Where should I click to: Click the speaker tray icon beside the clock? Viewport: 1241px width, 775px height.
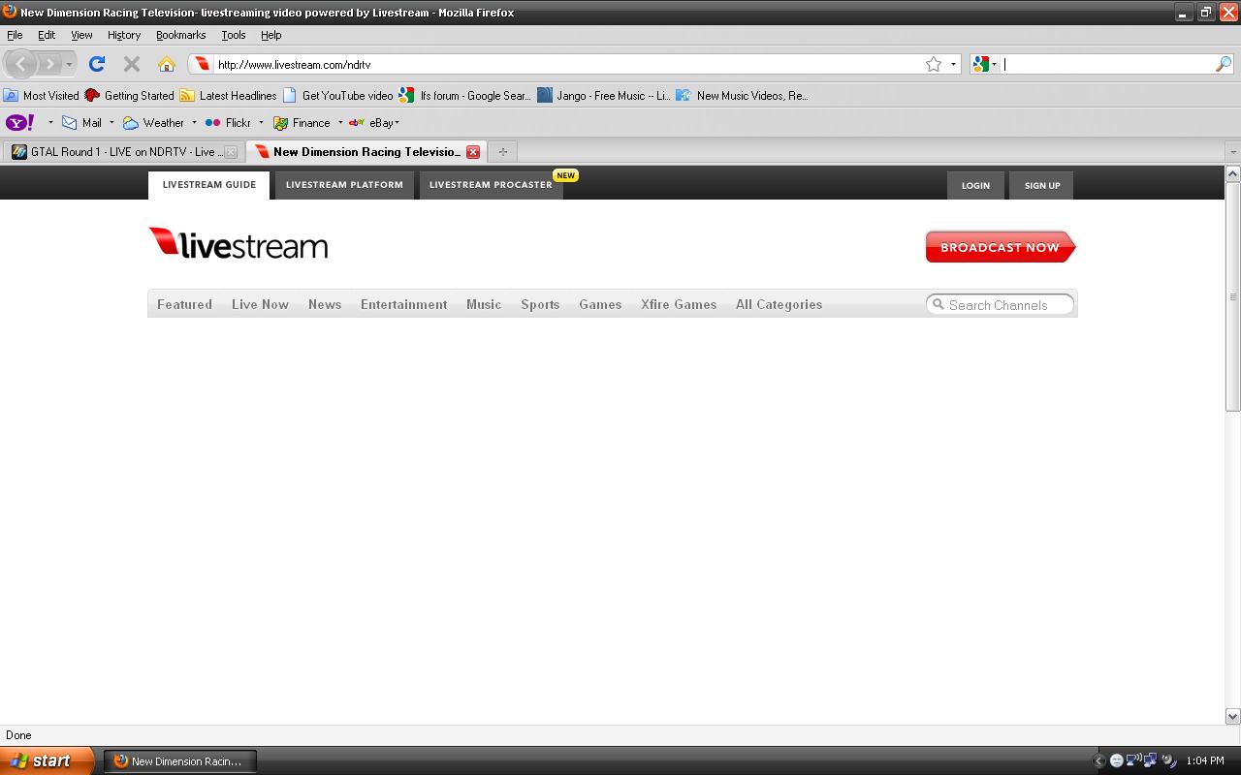click(x=1168, y=760)
